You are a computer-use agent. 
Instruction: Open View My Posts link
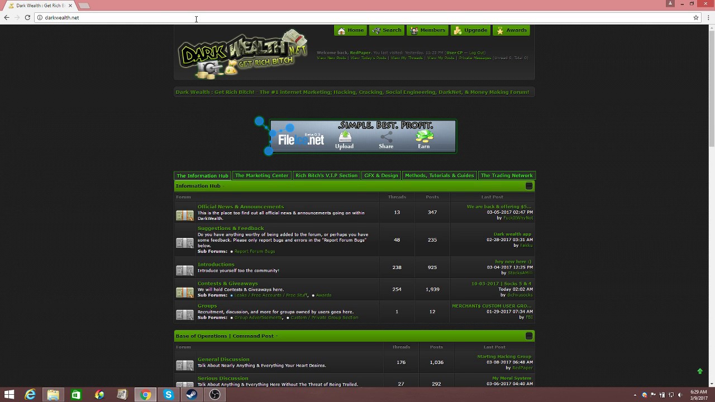[x=441, y=58]
